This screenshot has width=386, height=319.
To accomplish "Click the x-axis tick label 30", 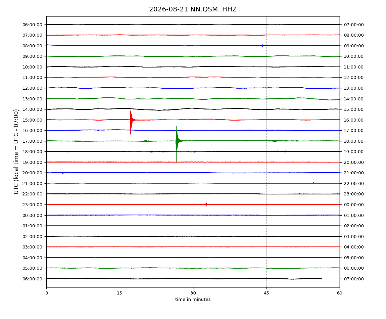I will click(x=193, y=293).
